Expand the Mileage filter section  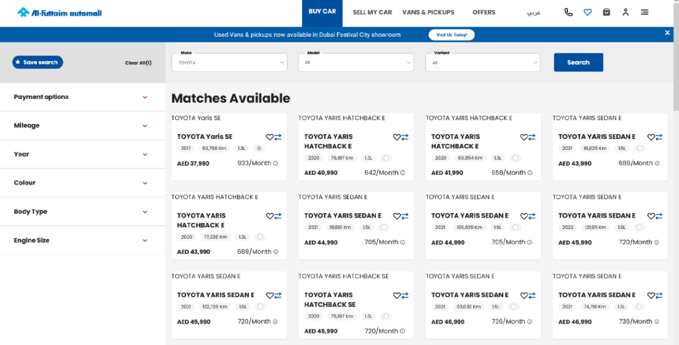pyautogui.click(x=82, y=126)
